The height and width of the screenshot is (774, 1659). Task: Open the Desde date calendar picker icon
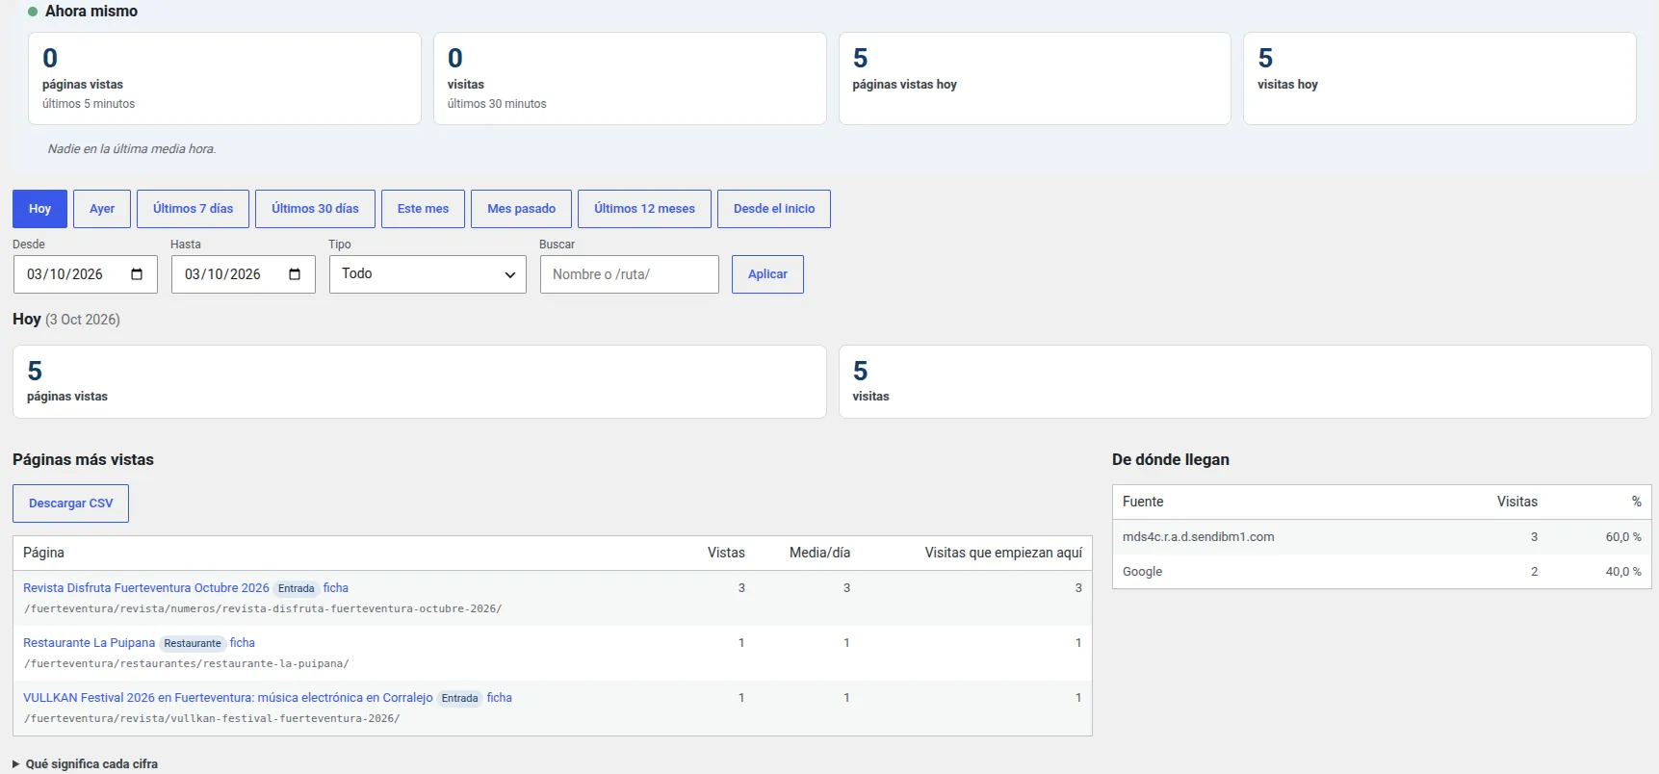137,274
